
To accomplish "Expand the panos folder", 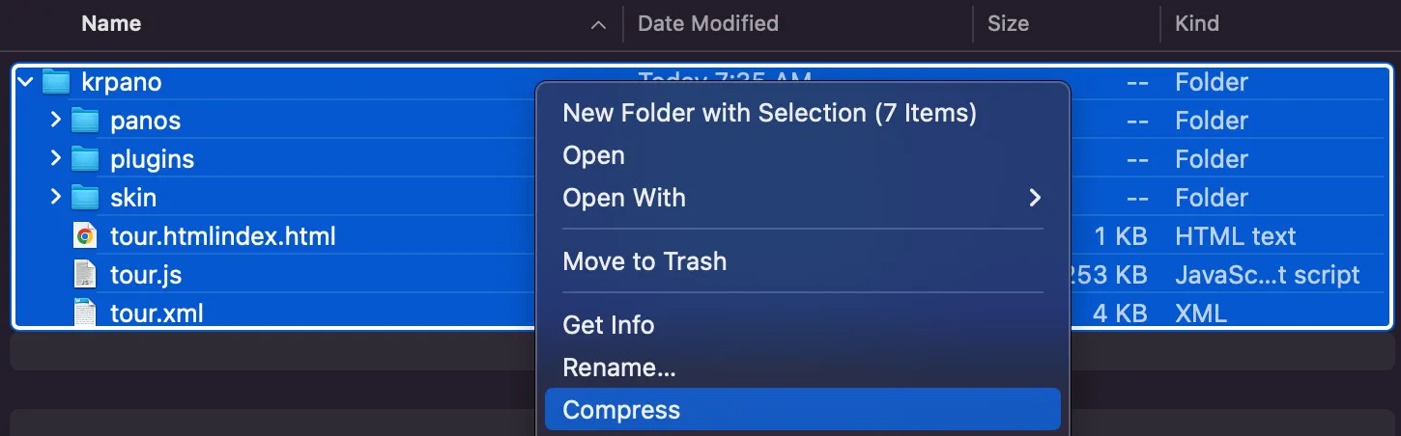I will click(x=55, y=121).
